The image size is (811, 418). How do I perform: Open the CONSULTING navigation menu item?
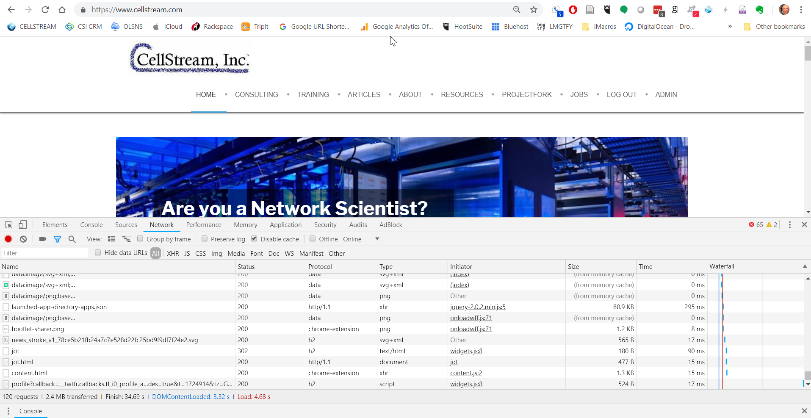[x=256, y=94]
